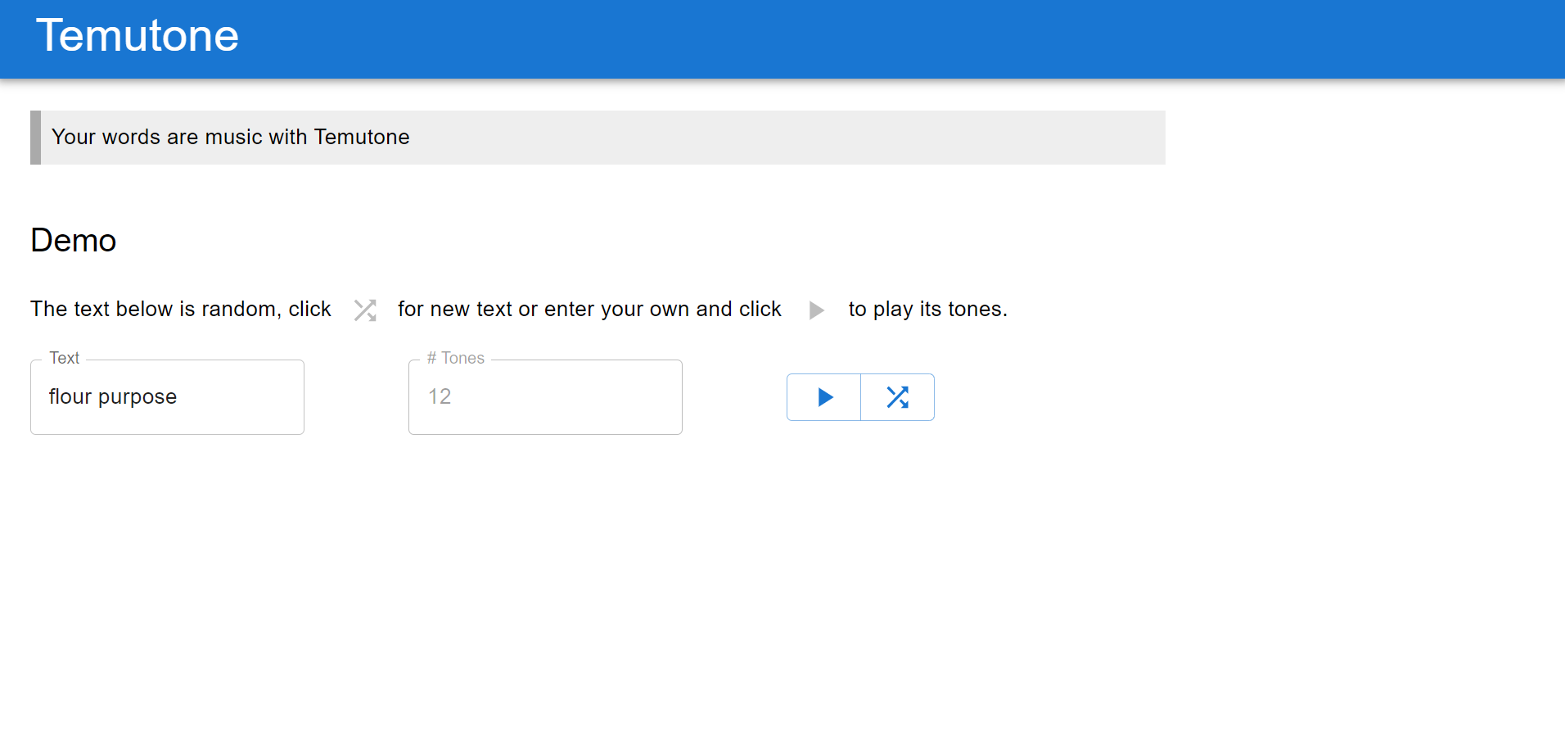This screenshot has width=1565, height=751.
Task: Click the Temutone title in the header
Action: point(138,36)
